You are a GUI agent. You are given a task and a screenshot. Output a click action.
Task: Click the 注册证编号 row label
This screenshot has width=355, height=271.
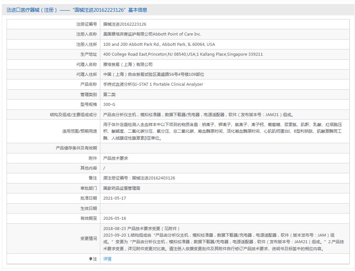point(86,24)
